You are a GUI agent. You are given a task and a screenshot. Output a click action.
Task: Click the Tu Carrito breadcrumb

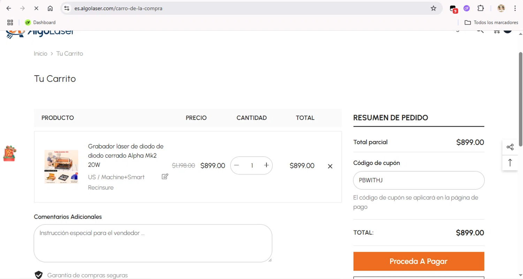tap(70, 54)
